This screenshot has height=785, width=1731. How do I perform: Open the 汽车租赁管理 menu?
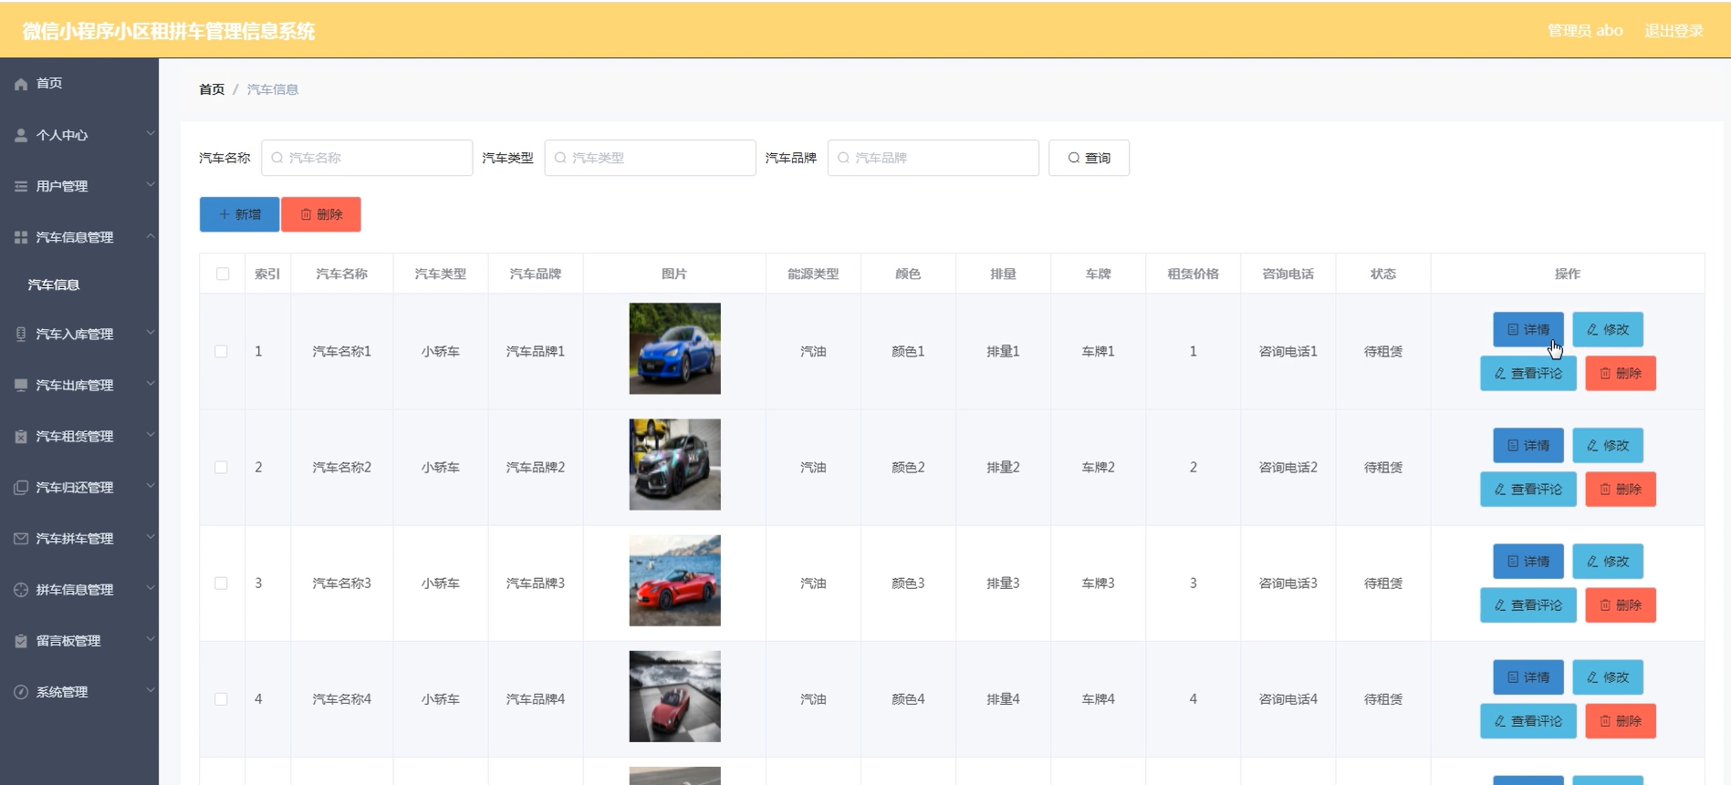[x=75, y=437]
